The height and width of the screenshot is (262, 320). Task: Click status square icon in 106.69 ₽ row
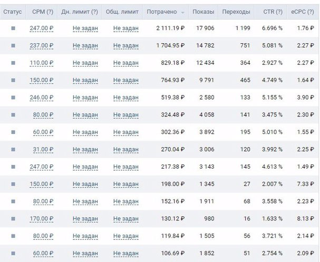[13, 253]
